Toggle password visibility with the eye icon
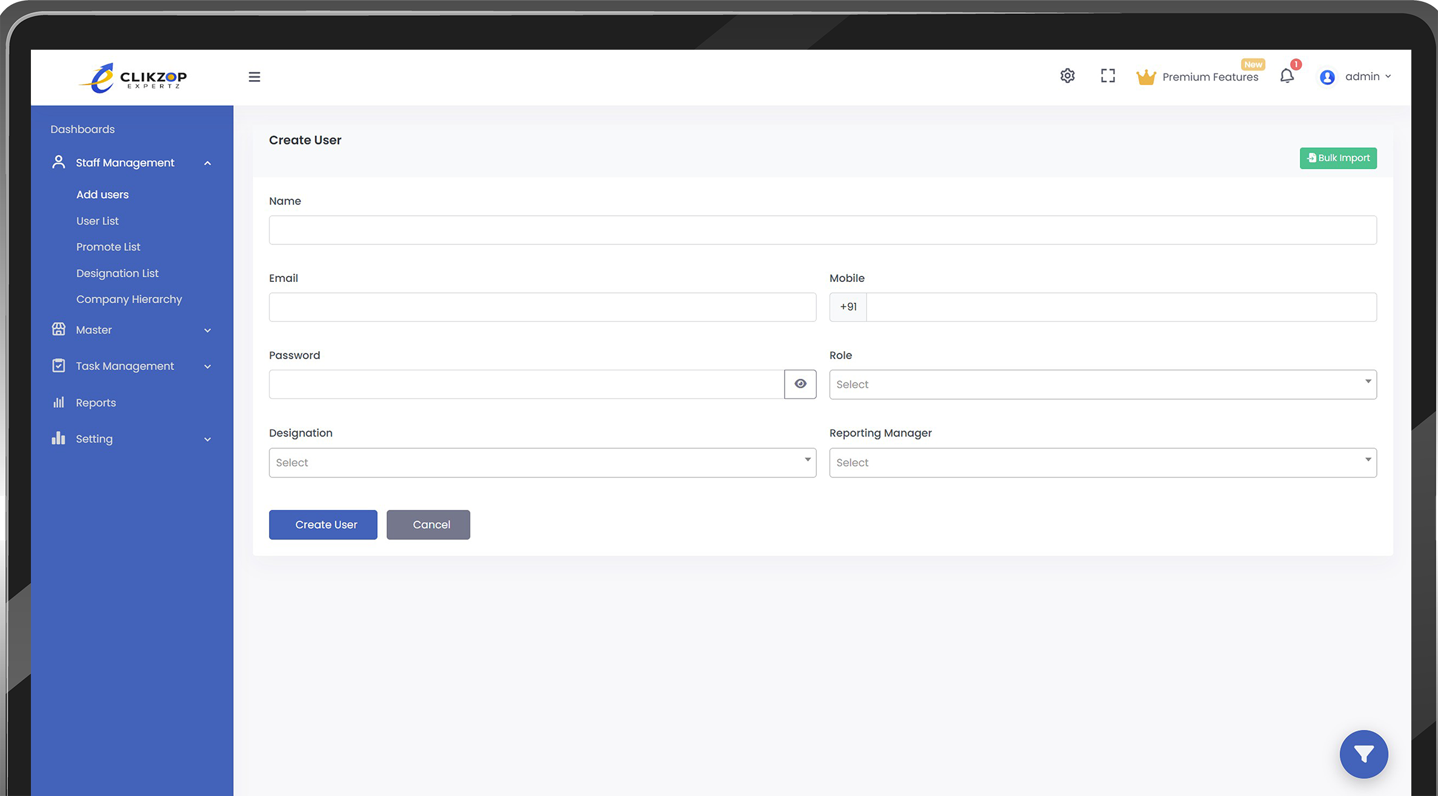This screenshot has width=1438, height=796. pyautogui.click(x=800, y=384)
